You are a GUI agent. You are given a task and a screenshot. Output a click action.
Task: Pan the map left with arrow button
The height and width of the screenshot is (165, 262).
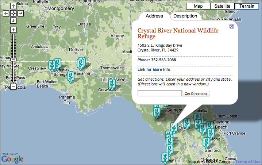point(6,14)
